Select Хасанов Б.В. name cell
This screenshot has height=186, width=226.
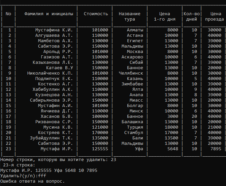pyautogui.click(x=57, y=116)
